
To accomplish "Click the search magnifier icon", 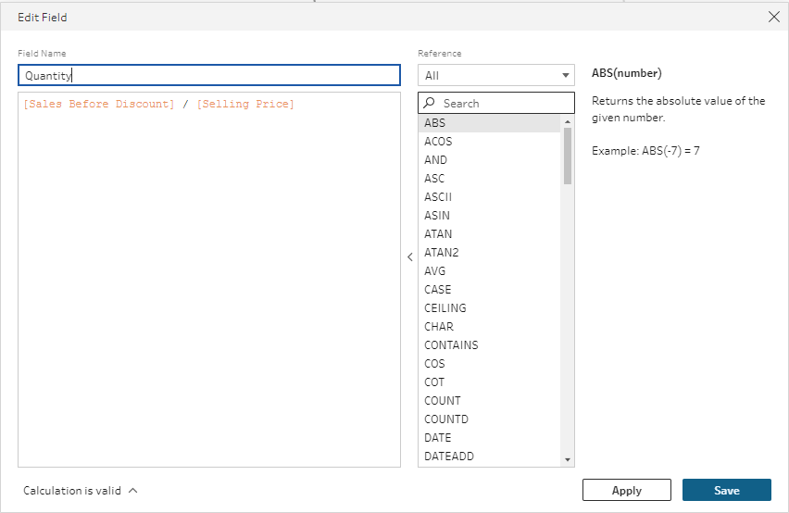I will [x=430, y=104].
